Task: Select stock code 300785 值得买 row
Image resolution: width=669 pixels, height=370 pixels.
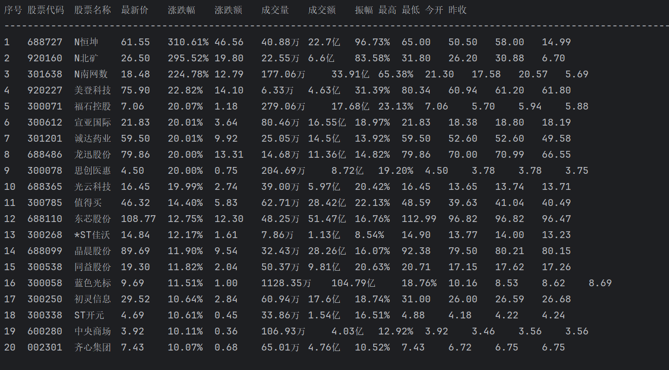Action: [x=45, y=203]
